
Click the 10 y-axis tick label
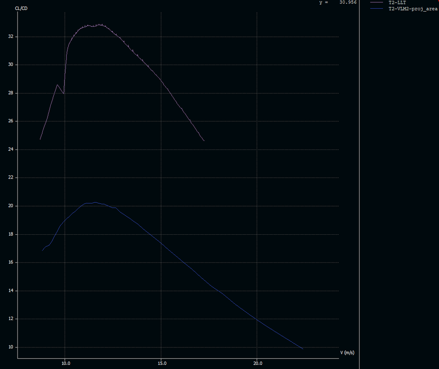pyautogui.click(x=11, y=347)
